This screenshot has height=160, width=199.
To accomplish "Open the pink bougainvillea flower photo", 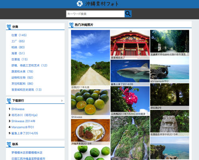I will tap(130, 99).
